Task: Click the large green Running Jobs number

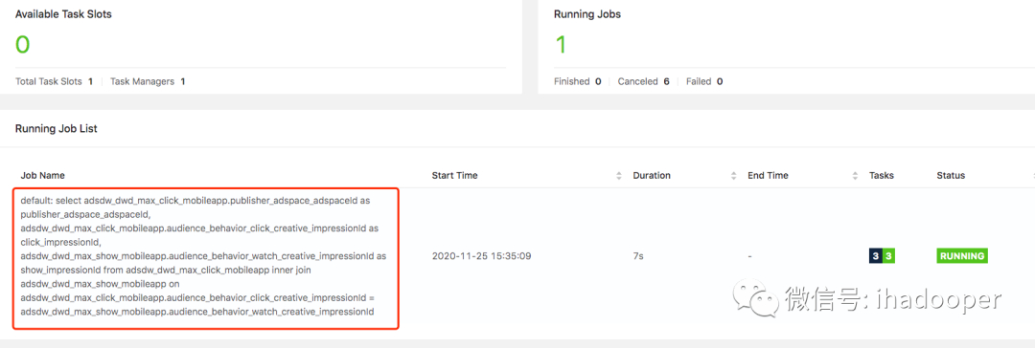Action: [561, 45]
